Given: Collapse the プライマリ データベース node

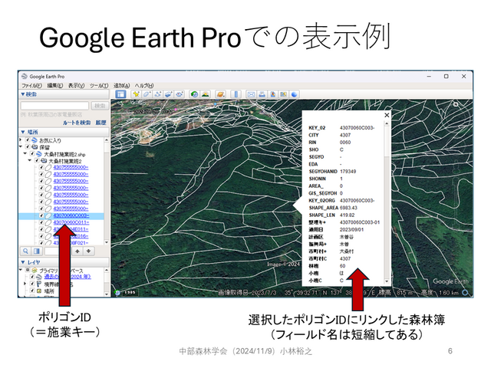Looking at the screenshot, I should (x=21, y=270).
